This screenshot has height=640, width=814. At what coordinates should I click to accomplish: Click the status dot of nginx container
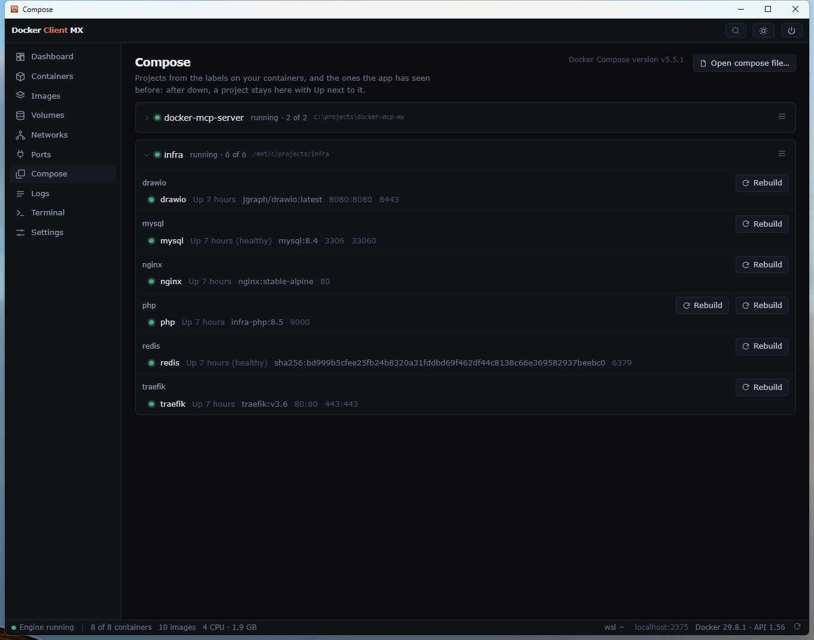(x=151, y=282)
